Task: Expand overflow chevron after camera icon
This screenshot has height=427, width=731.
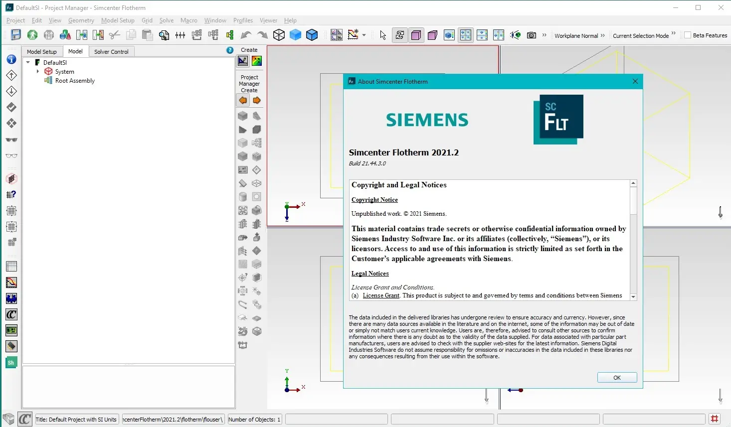Action: (544, 35)
